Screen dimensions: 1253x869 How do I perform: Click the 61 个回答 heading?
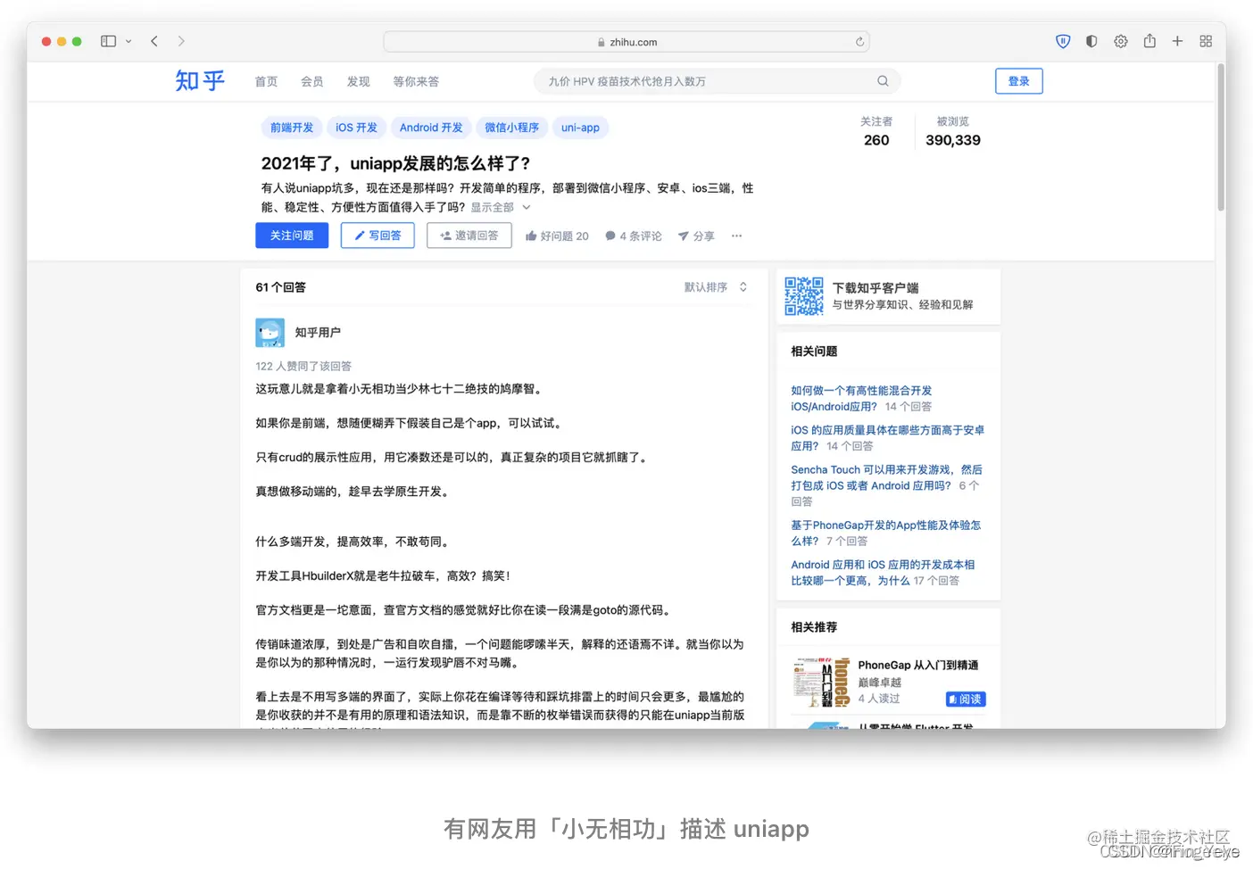(x=281, y=287)
